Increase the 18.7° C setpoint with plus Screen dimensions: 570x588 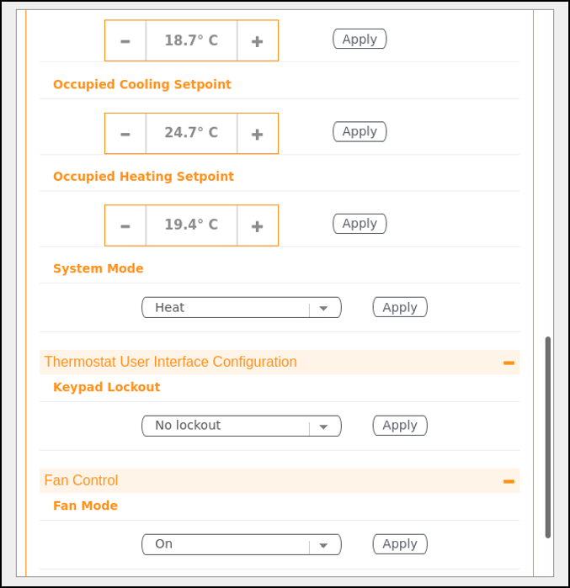258,40
